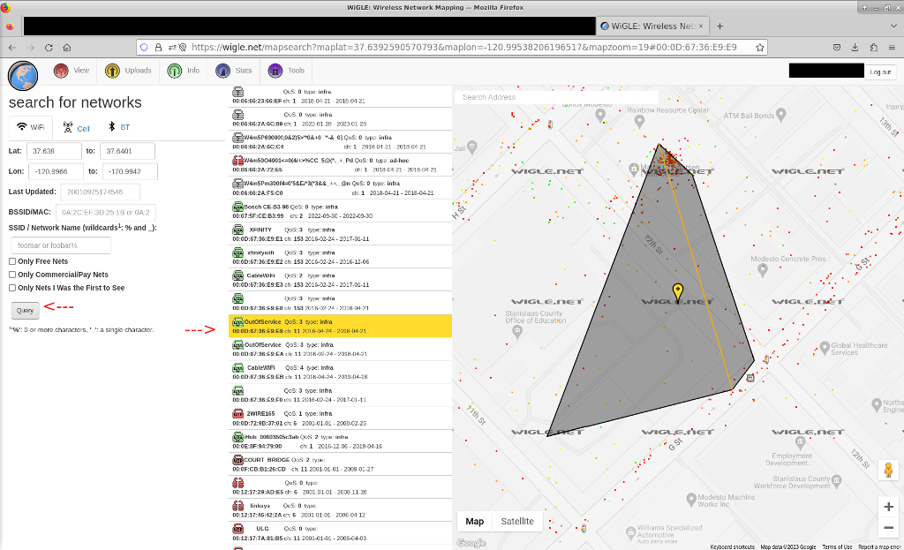This screenshot has height=550, width=904.
Task: Switch to the Cell search tab
Action: tap(76, 127)
